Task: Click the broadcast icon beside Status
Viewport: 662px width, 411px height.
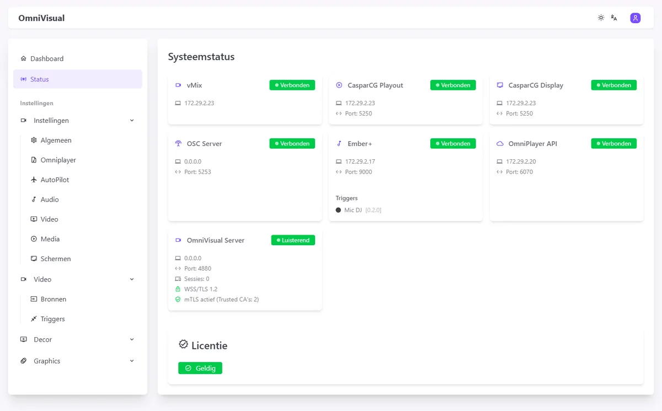Action: tap(23, 79)
